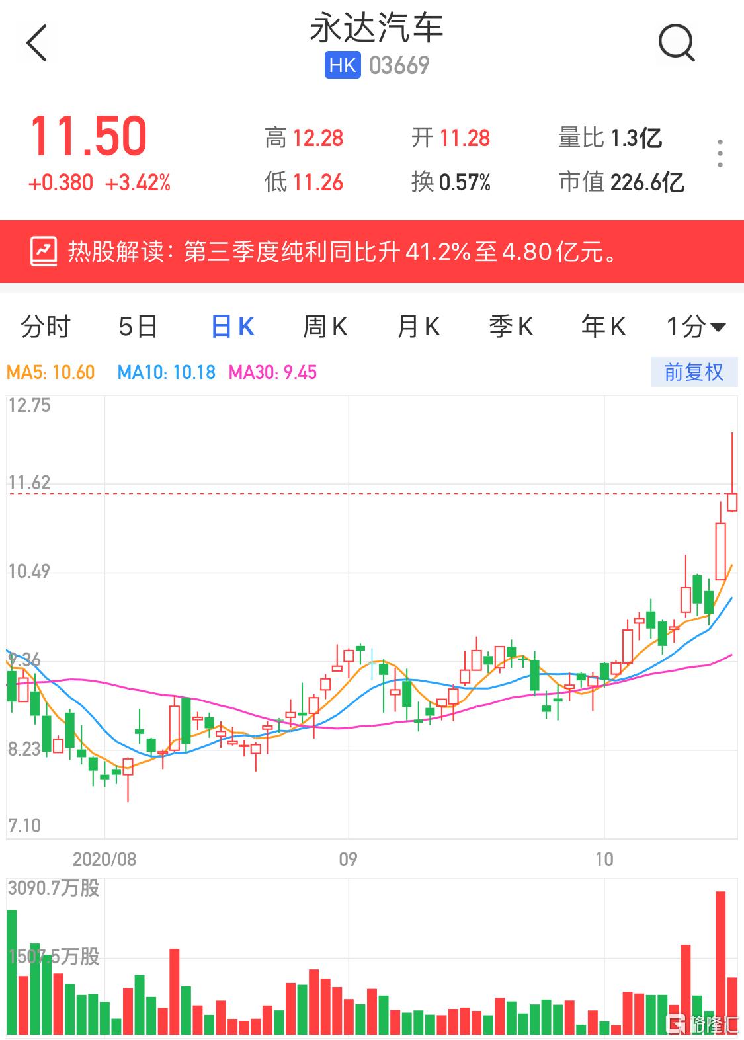Select the 日K daily candlestick tab

point(232,327)
